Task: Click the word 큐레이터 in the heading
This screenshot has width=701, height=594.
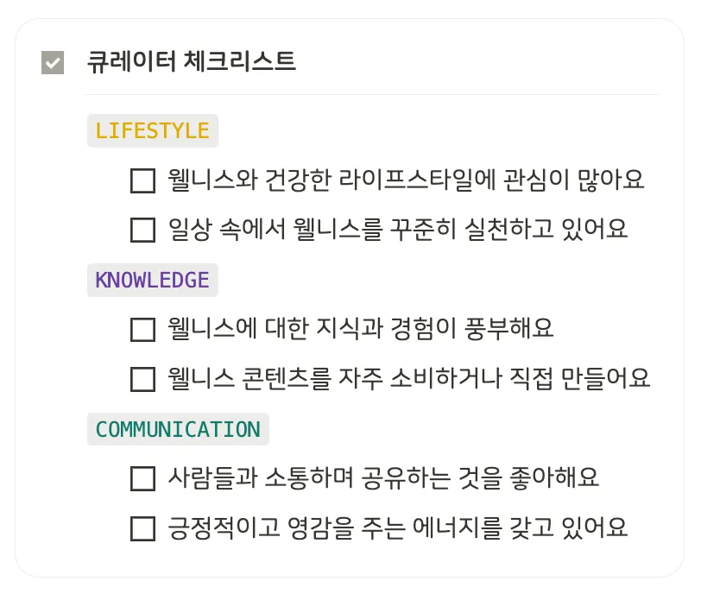Action: click(131, 61)
